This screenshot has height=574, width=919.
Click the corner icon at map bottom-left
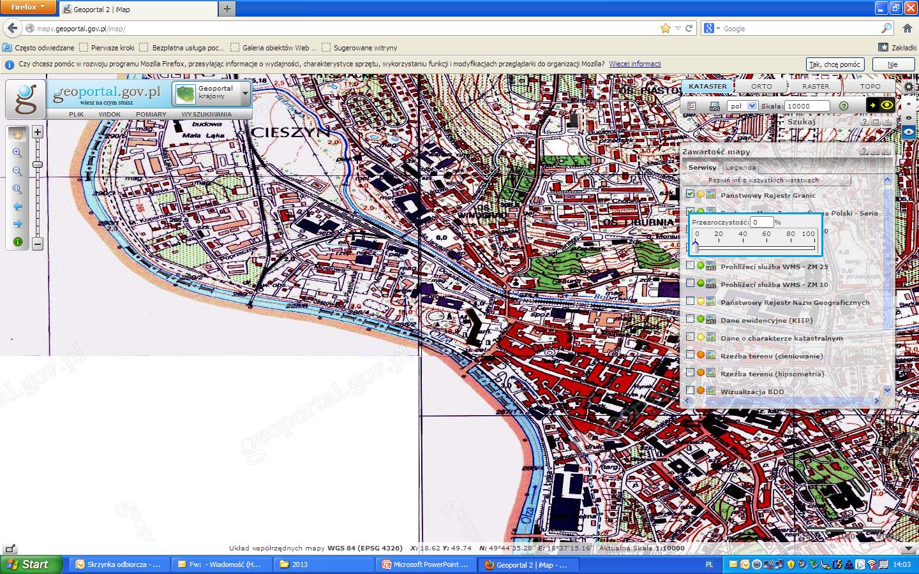coord(9,548)
